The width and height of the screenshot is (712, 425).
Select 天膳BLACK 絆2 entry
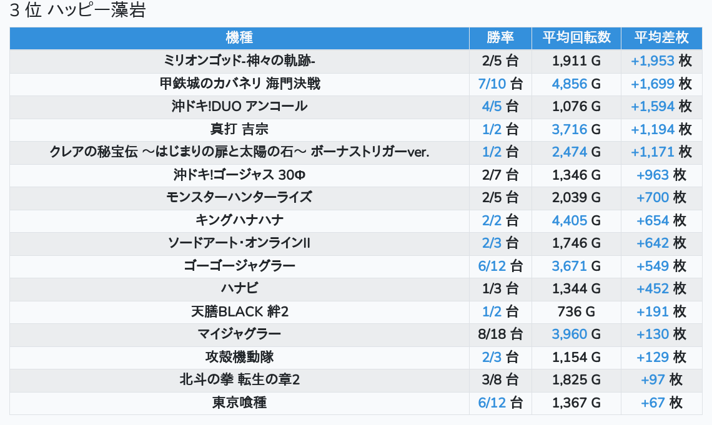tap(240, 311)
